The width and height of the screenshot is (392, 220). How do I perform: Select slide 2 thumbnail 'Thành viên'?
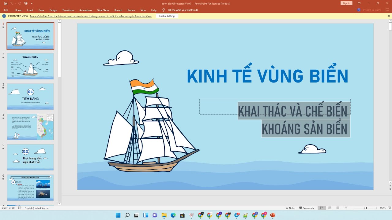click(x=30, y=66)
